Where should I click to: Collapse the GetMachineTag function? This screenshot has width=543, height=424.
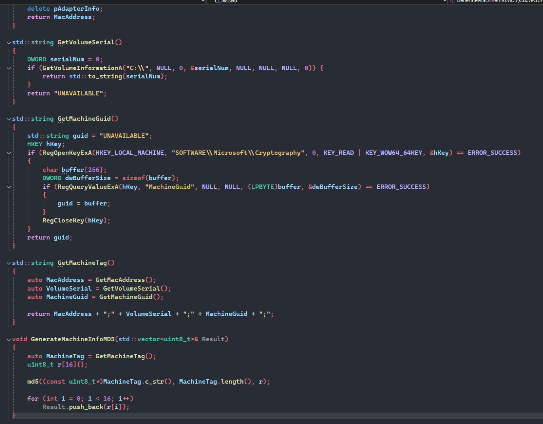point(9,263)
